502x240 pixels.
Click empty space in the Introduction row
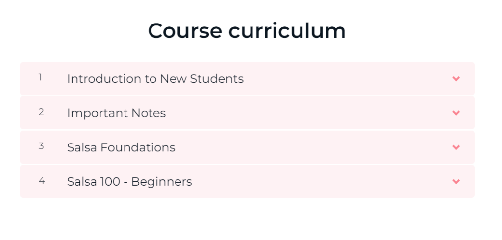pyautogui.click(x=343, y=79)
